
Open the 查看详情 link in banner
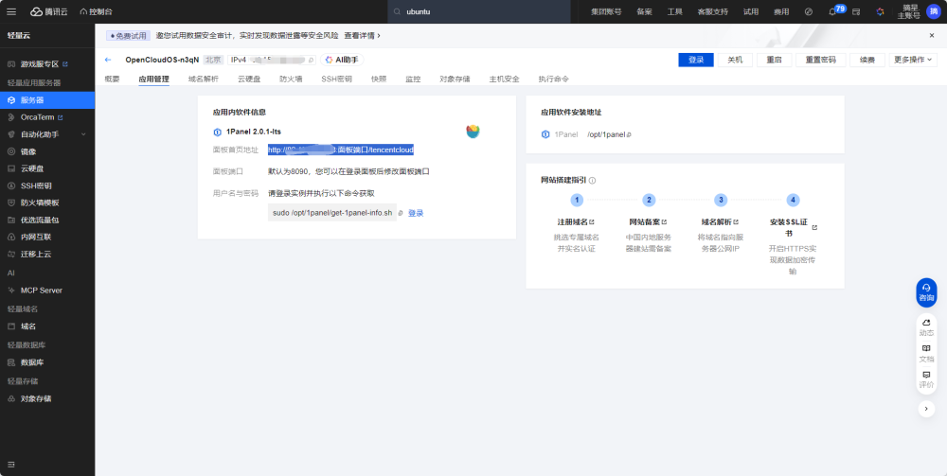[x=362, y=36]
